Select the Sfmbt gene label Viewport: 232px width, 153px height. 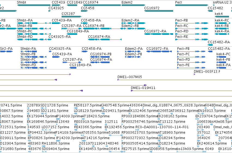[x=22, y=2]
